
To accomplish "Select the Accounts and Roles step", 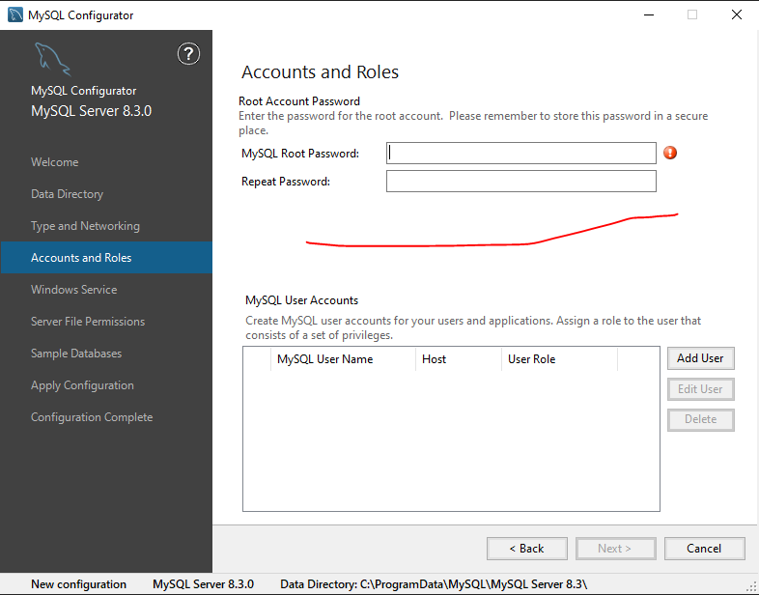I will coord(106,258).
